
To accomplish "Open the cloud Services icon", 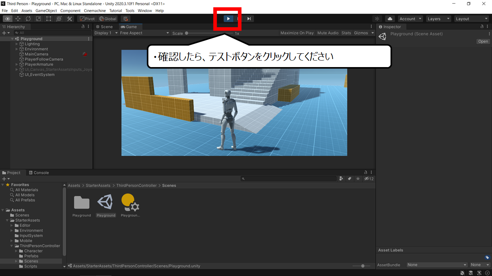I will (x=390, y=19).
